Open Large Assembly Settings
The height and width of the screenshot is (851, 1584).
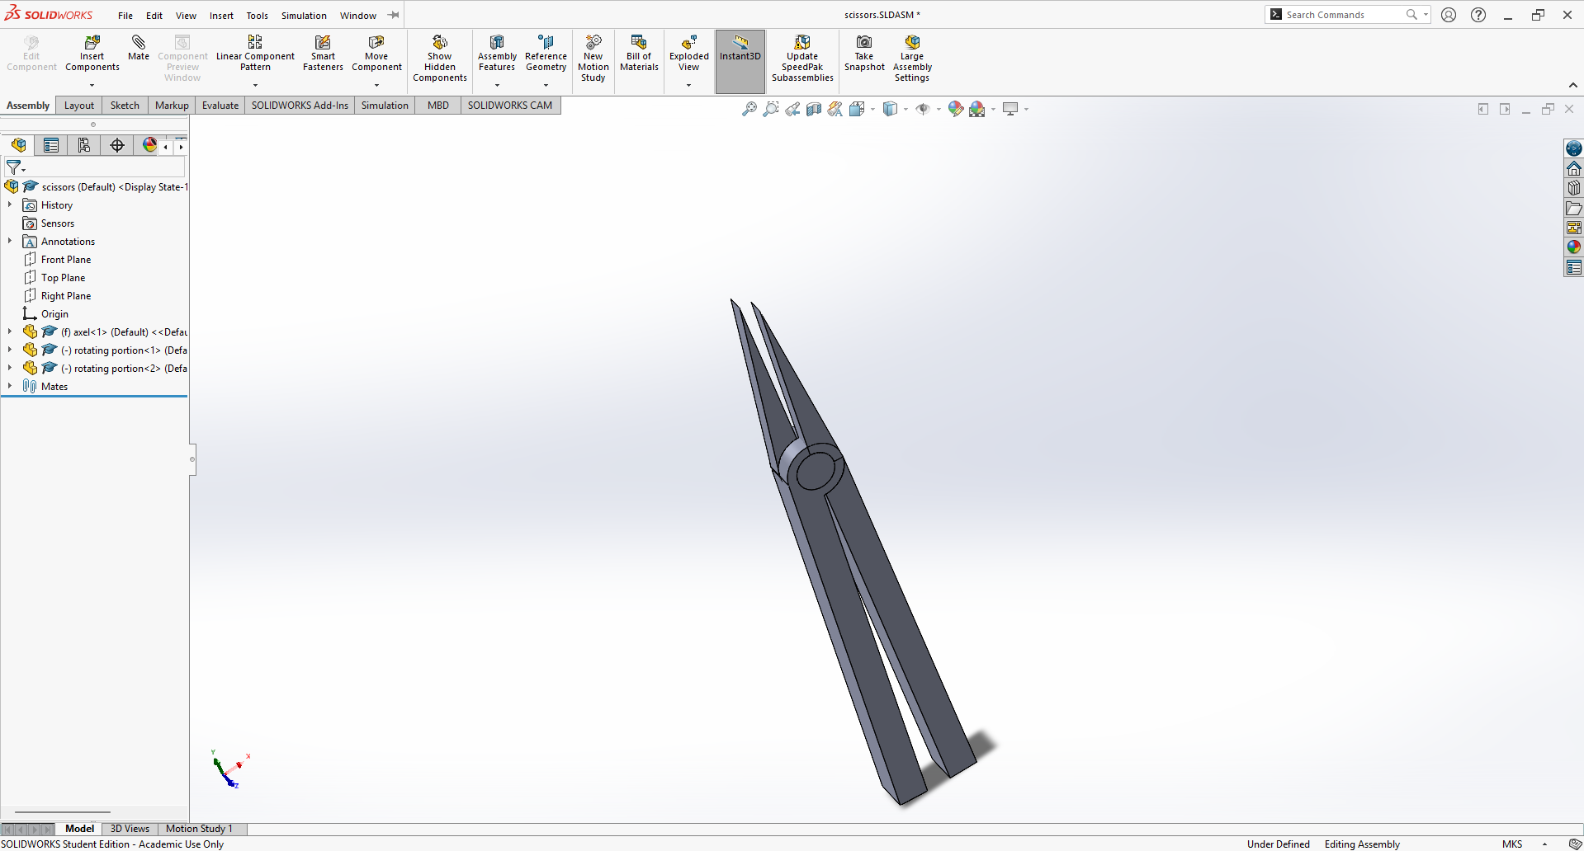coord(912,59)
